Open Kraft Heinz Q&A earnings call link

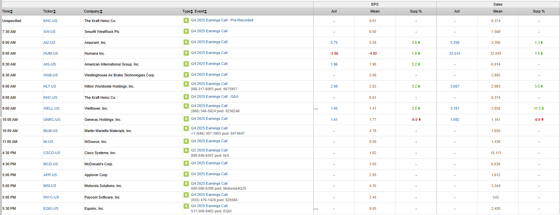pyautogui.click(x=215, y=97)
